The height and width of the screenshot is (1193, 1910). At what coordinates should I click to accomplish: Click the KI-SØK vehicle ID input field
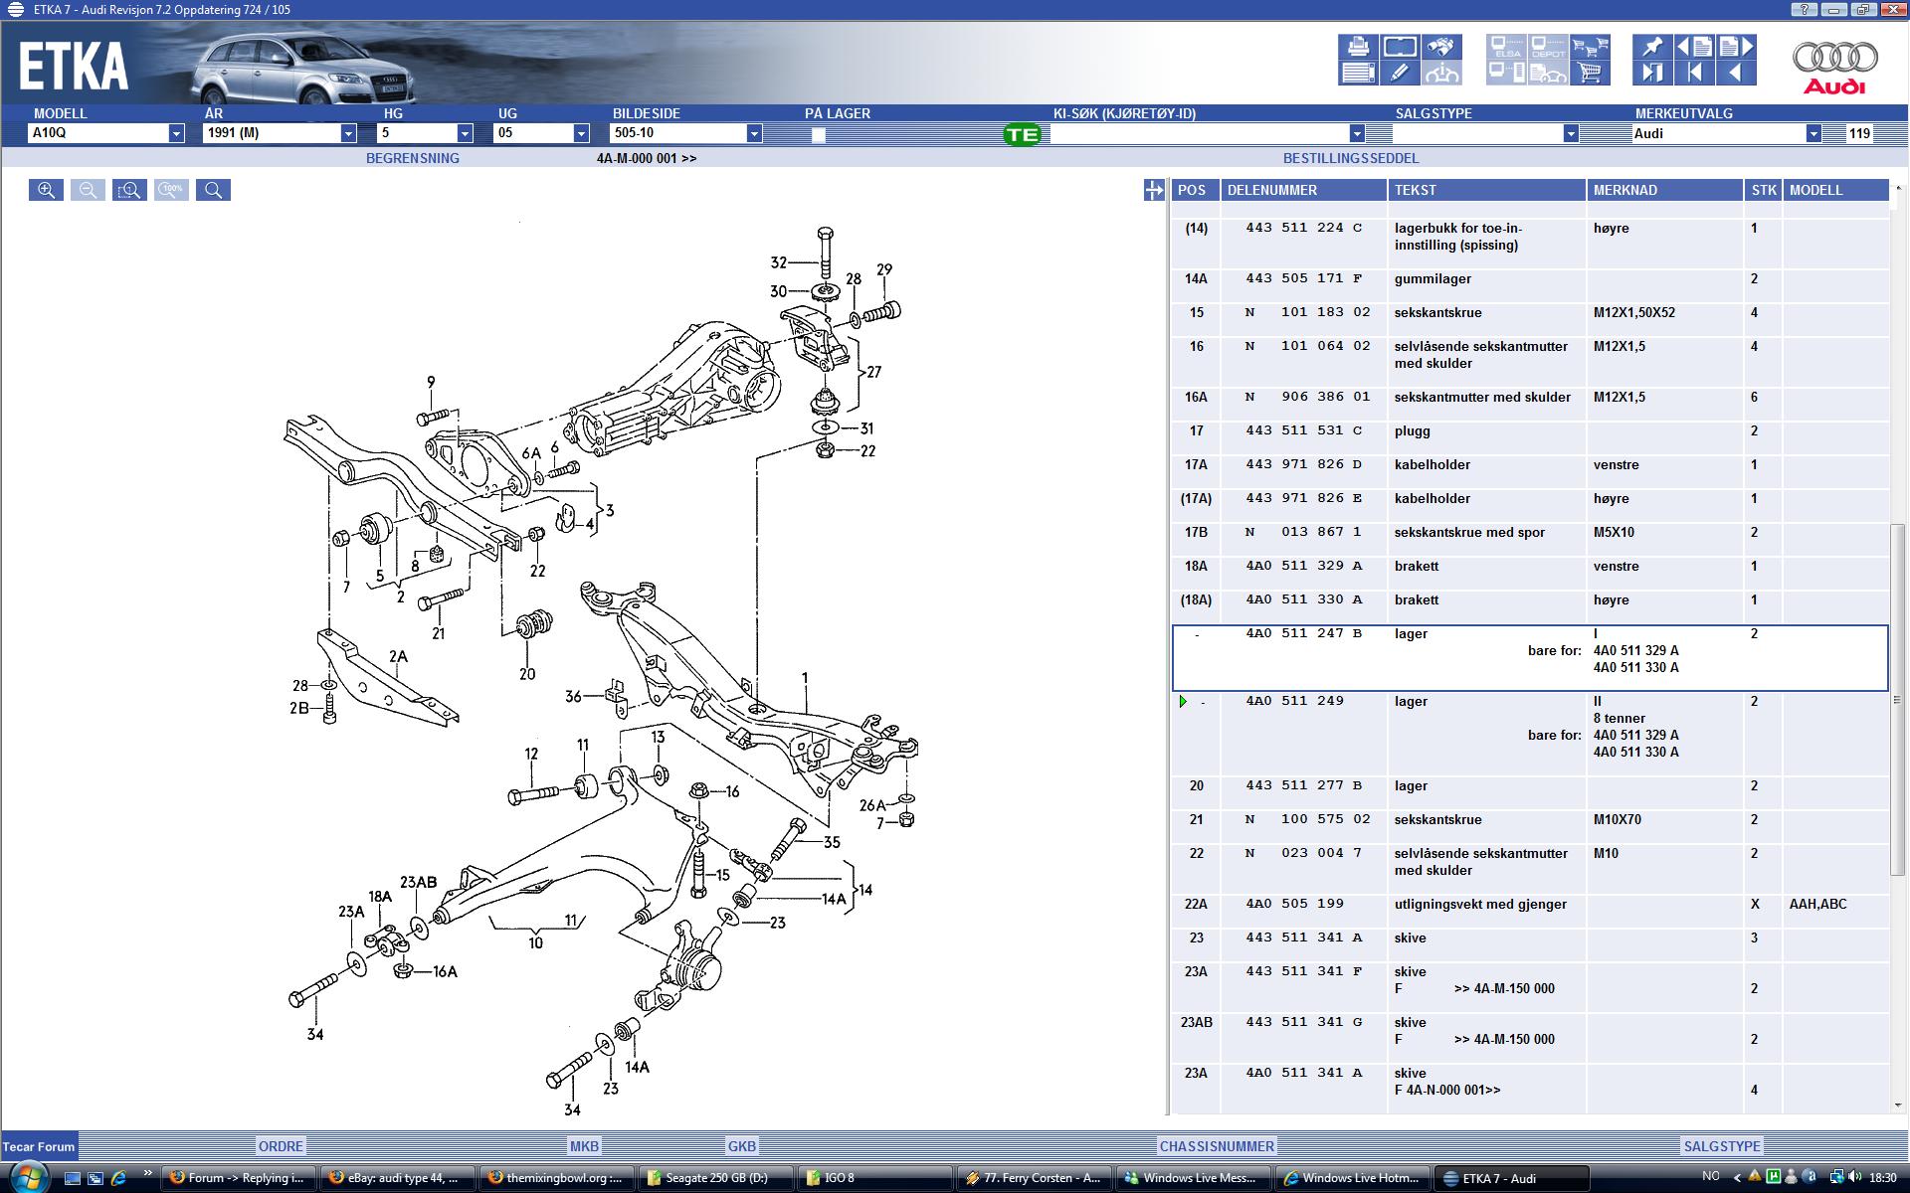1199,133
